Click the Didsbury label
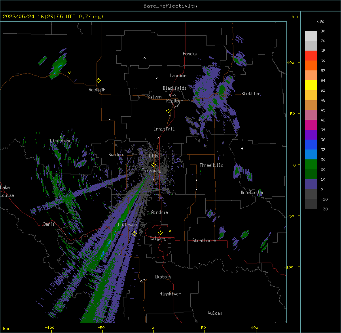Image resolution: width=341 pixels, height=333 pixels. tap(152, 170)
